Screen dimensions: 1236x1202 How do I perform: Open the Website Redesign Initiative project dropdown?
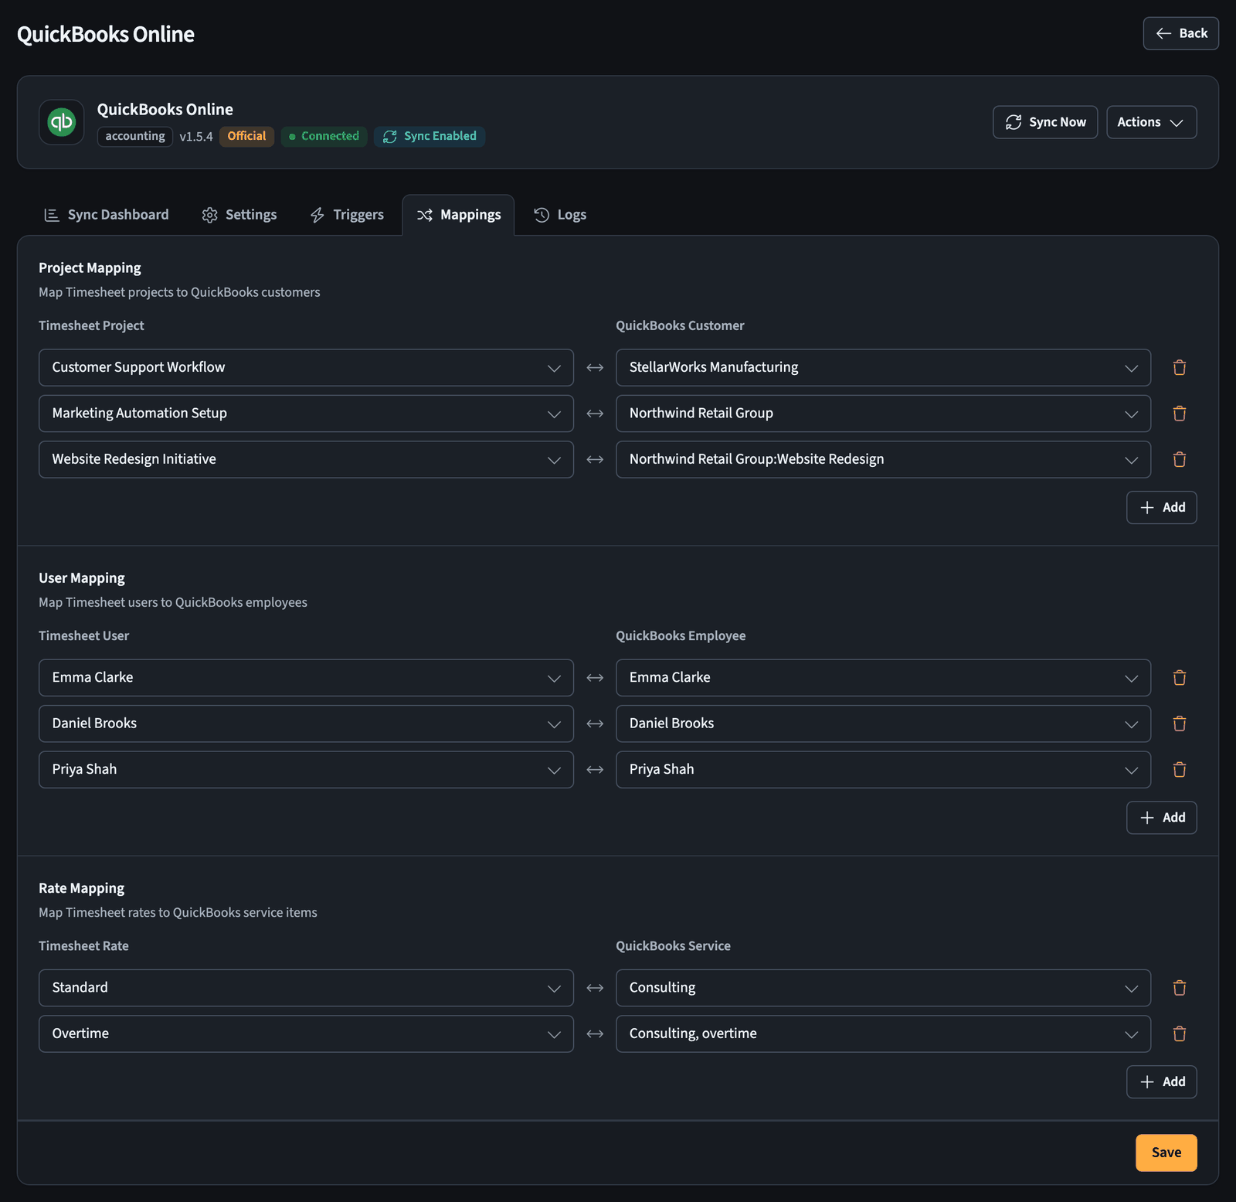[x=306, y=460]
